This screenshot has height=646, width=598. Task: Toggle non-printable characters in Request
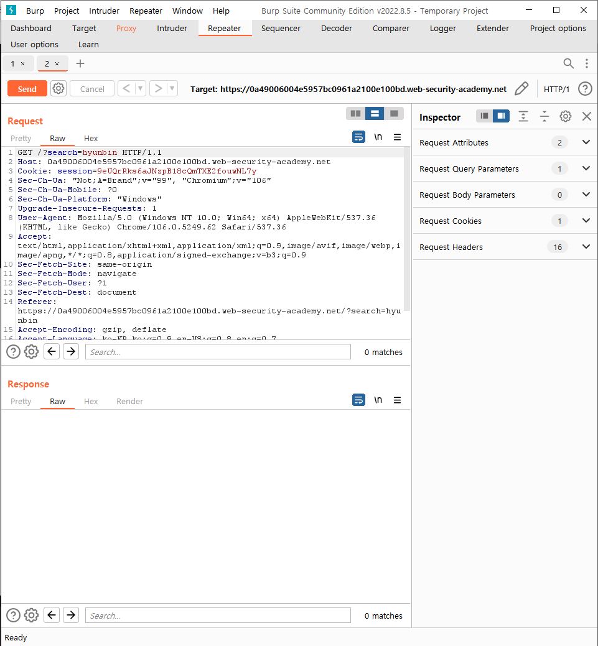tap(378, 137)
